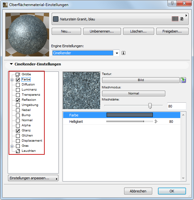Enable the Alpha channel checkbox
Viewport: 194px width, 200px height.
[x=18, y=126]
